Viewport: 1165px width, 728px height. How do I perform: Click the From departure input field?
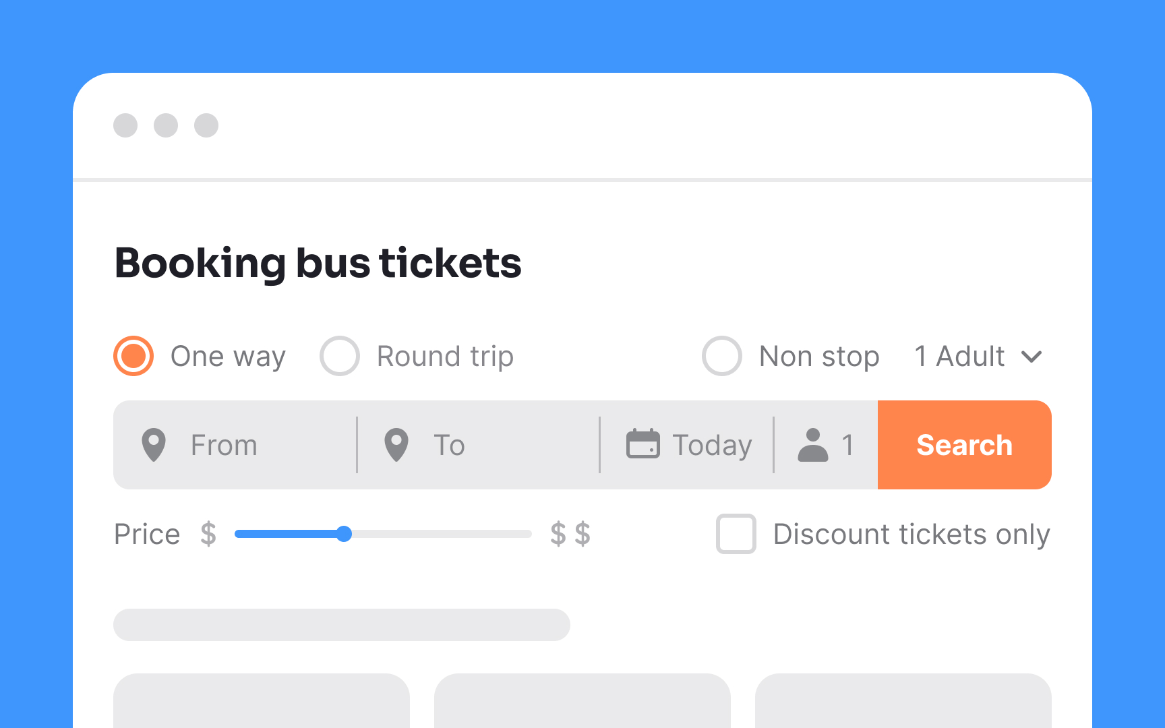coord(235,445)
